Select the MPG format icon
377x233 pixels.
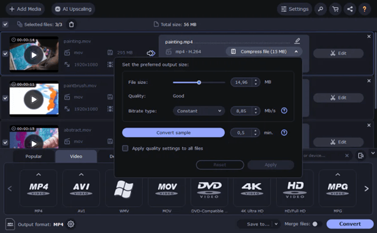pos(338,189)
